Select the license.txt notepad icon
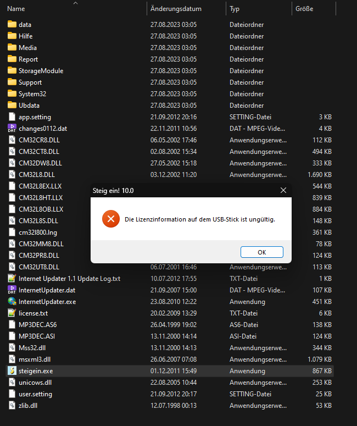357x426 pixels. pos(12,313)
